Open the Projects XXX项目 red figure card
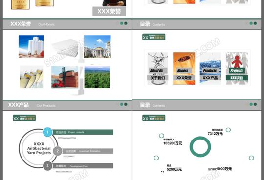 [x=237, y=68]
